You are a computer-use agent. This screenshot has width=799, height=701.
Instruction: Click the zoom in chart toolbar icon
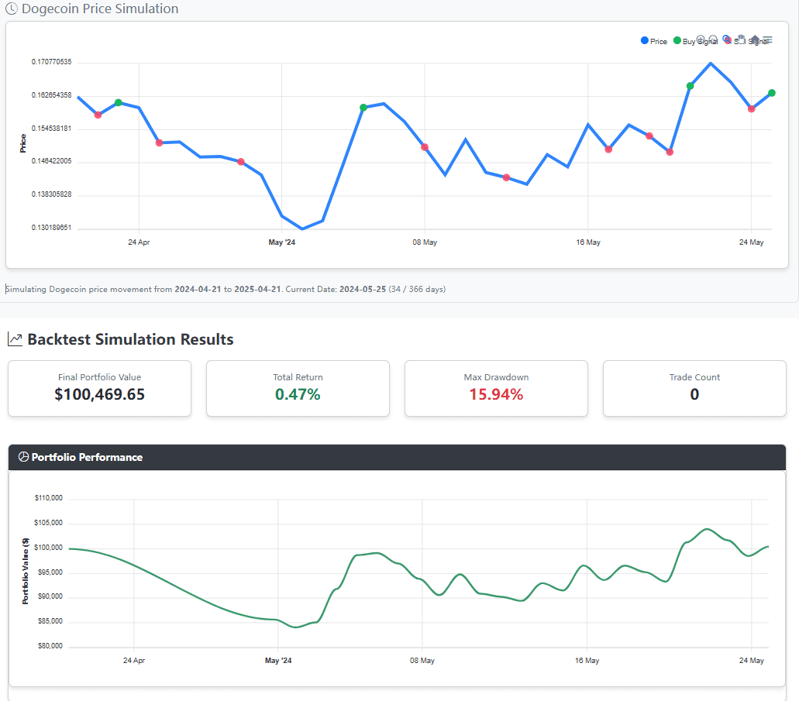701,40
